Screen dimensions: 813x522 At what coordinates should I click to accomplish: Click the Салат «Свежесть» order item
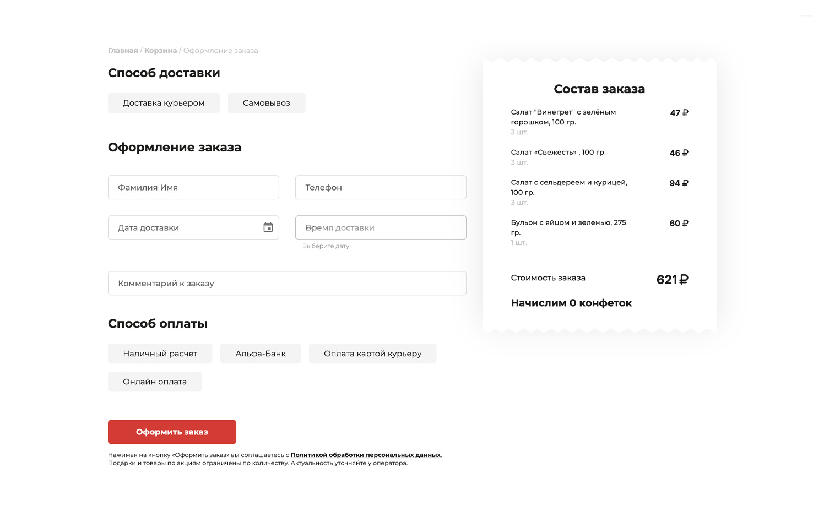tap(558, 153)
